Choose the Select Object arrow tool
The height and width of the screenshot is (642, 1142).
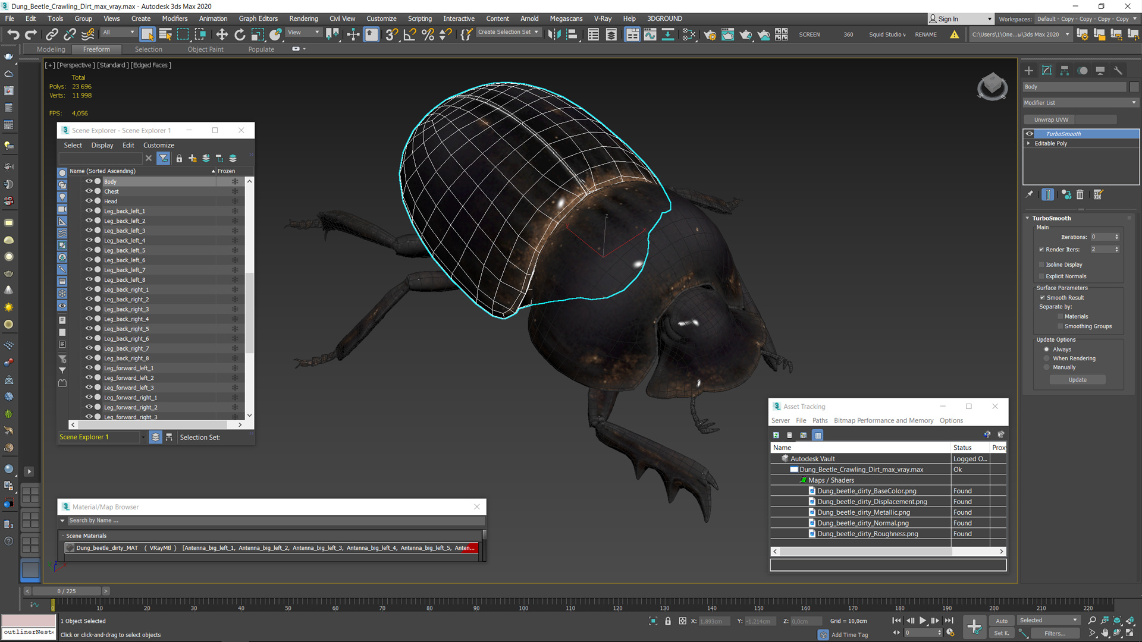(148, 34)
